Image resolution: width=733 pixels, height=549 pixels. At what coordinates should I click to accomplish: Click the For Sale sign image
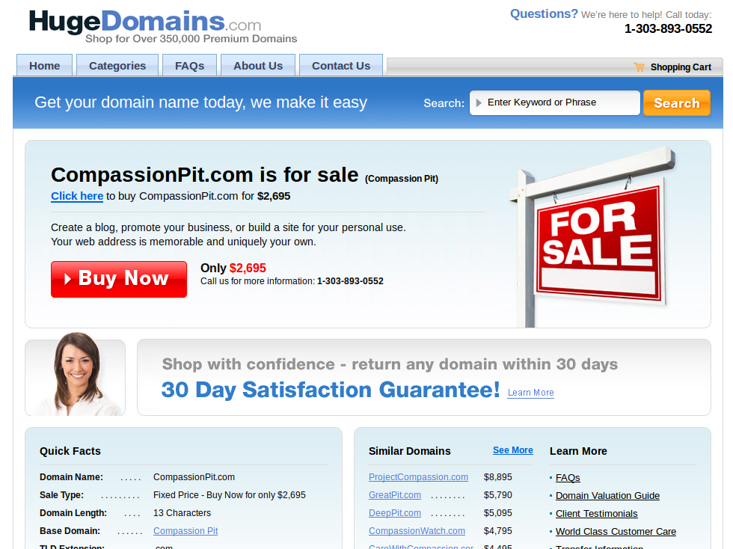coord(594,238)
